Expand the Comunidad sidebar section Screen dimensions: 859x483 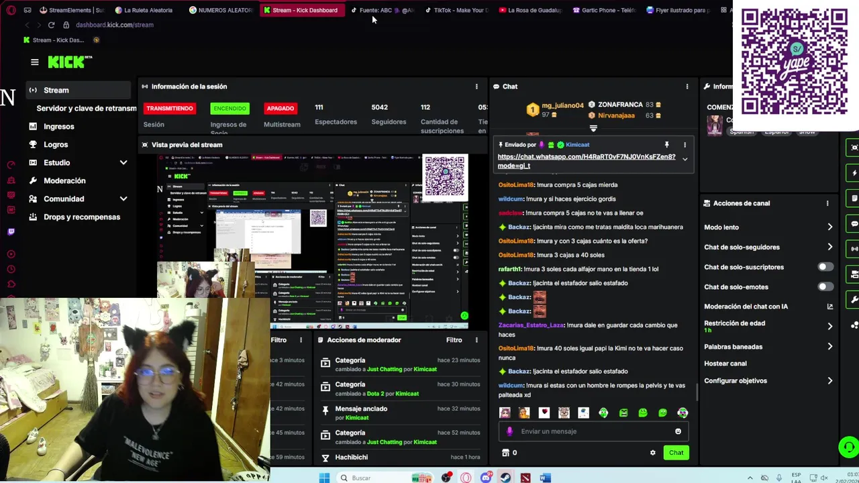coord(123,199)
